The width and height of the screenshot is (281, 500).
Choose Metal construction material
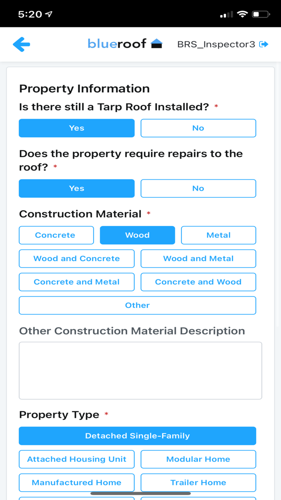coord(218,235)
